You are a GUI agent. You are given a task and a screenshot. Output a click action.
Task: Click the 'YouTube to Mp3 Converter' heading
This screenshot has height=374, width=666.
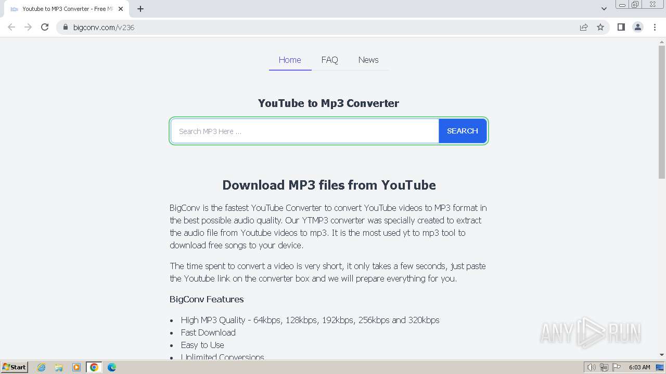coord(328,103)
